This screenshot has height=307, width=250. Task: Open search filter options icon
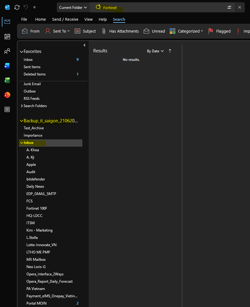229,7
